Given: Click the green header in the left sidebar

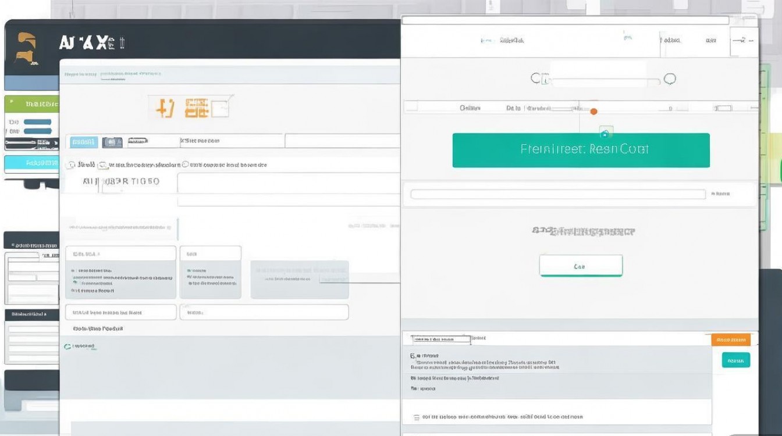Looking at the screenshot, I should coord(32,104).
